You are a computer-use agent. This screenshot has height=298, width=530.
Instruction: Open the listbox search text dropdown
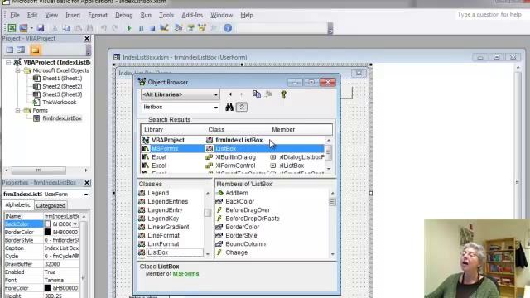215,108
